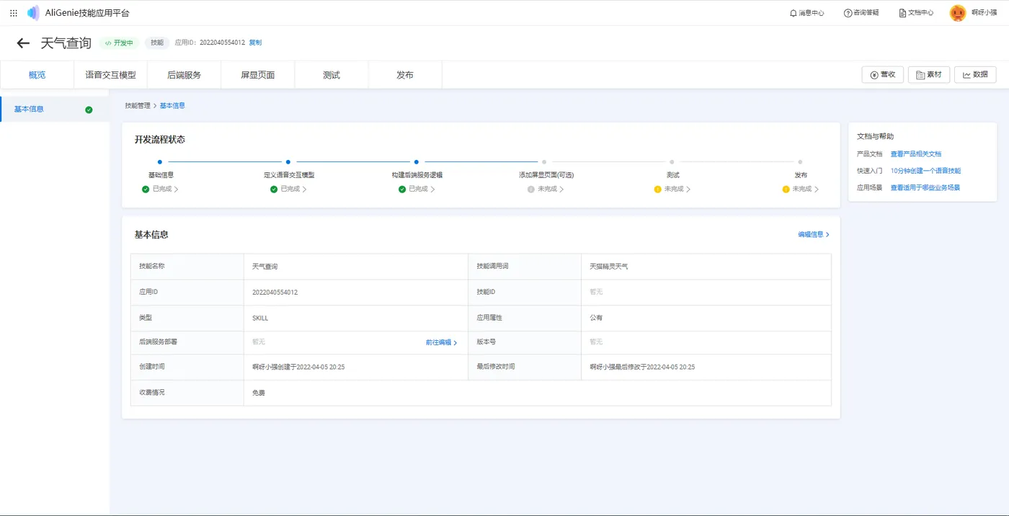This screenshot has height=516, width=1009.
Task: Open 前往编辑 for 后端服务部署
Action: click(441, 342)
